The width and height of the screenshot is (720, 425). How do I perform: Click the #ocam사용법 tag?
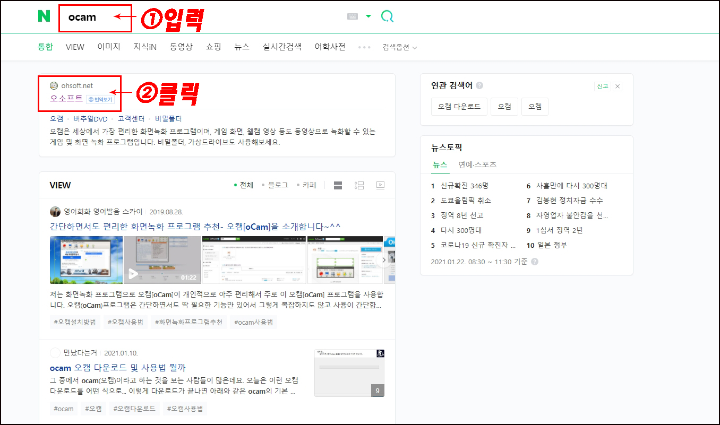[x=253, y=322]
